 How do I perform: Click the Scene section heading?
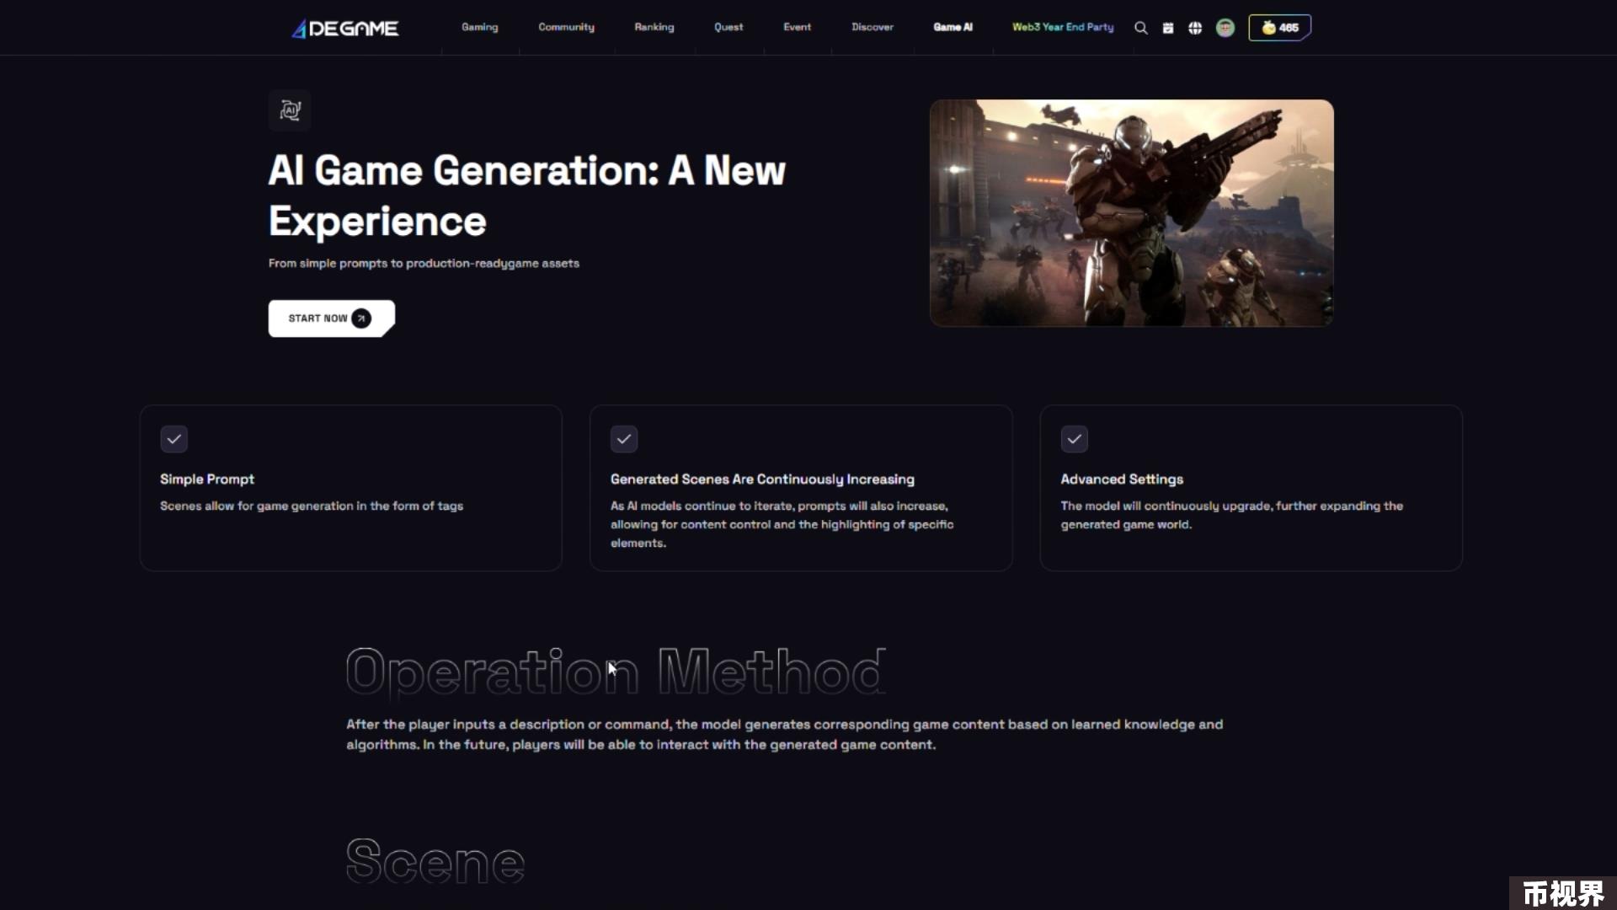pyautogui.click(x=435, y=861)
